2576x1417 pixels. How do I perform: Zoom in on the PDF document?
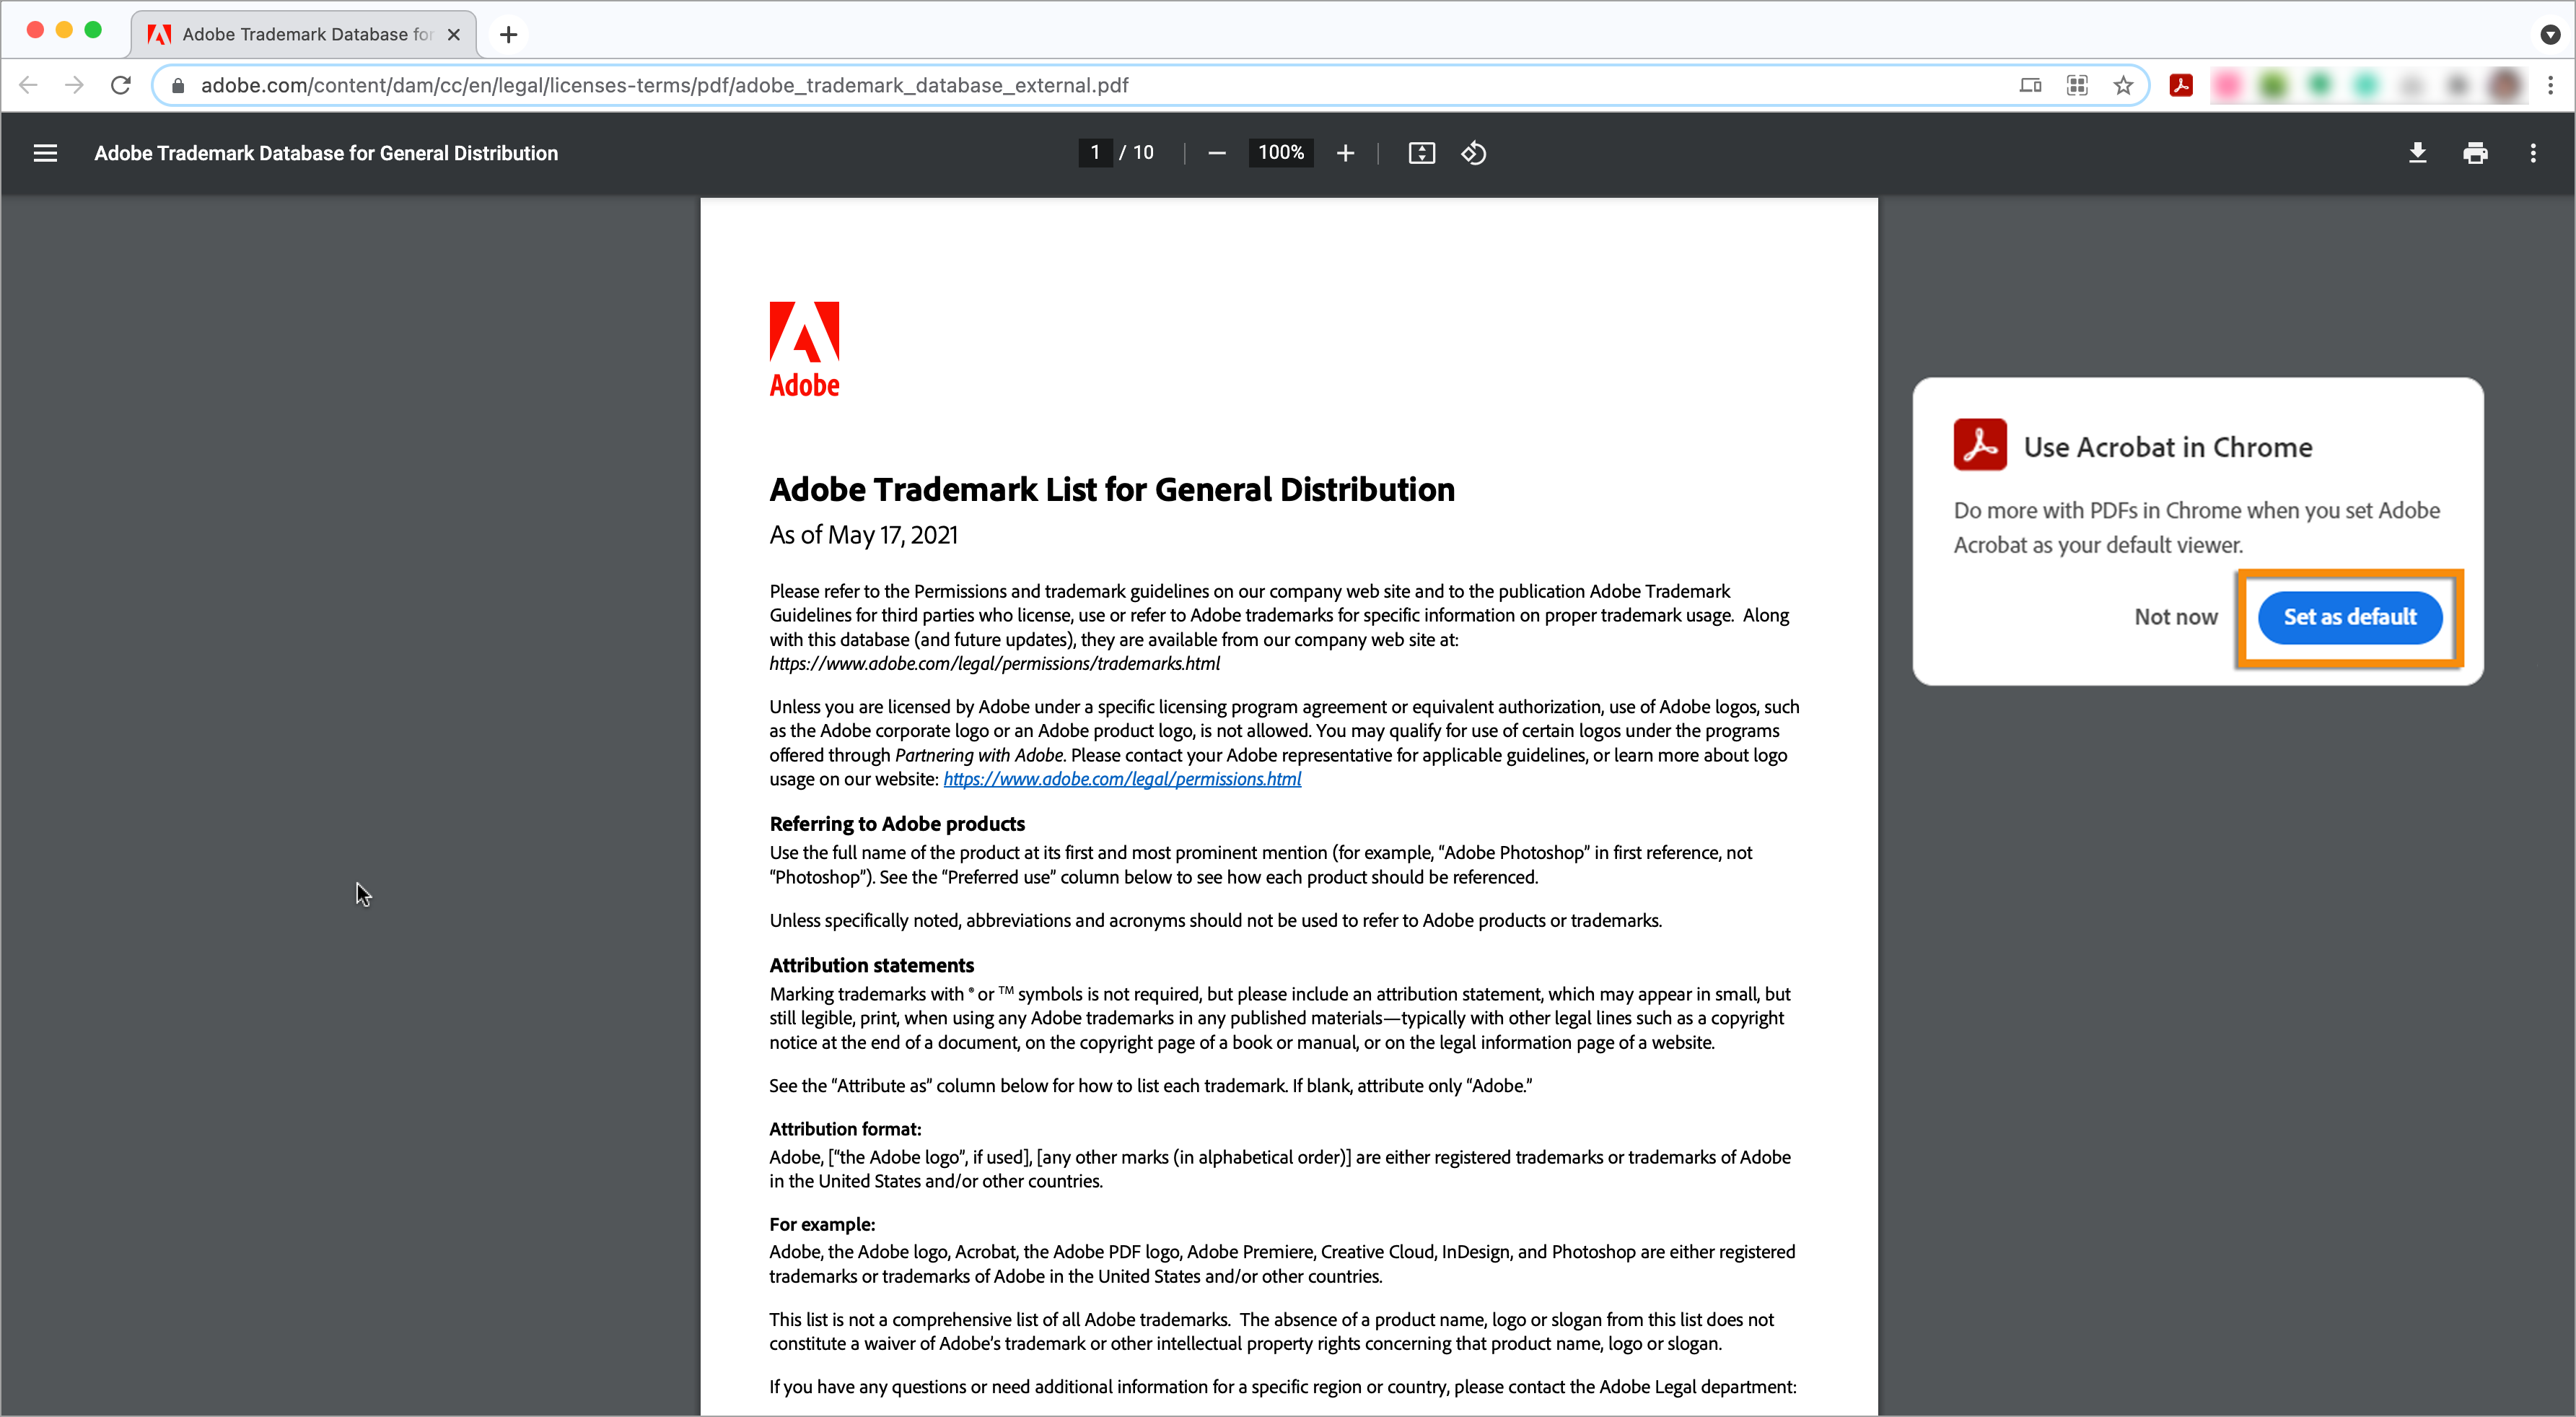click(x=1345, y=152)
